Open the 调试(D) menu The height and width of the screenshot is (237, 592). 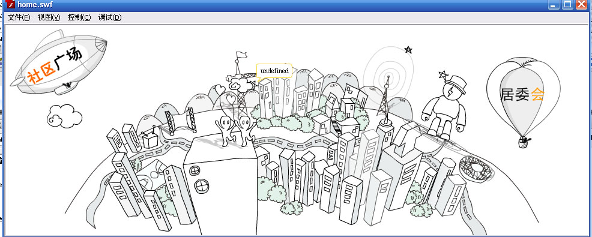[110, 17]
